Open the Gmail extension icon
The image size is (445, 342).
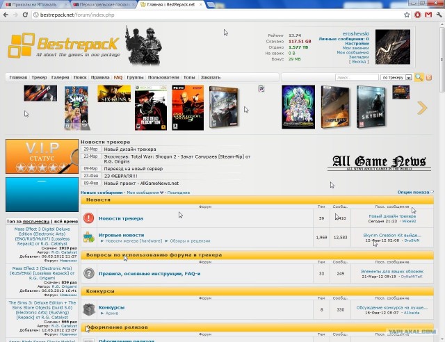click(428, 15)
